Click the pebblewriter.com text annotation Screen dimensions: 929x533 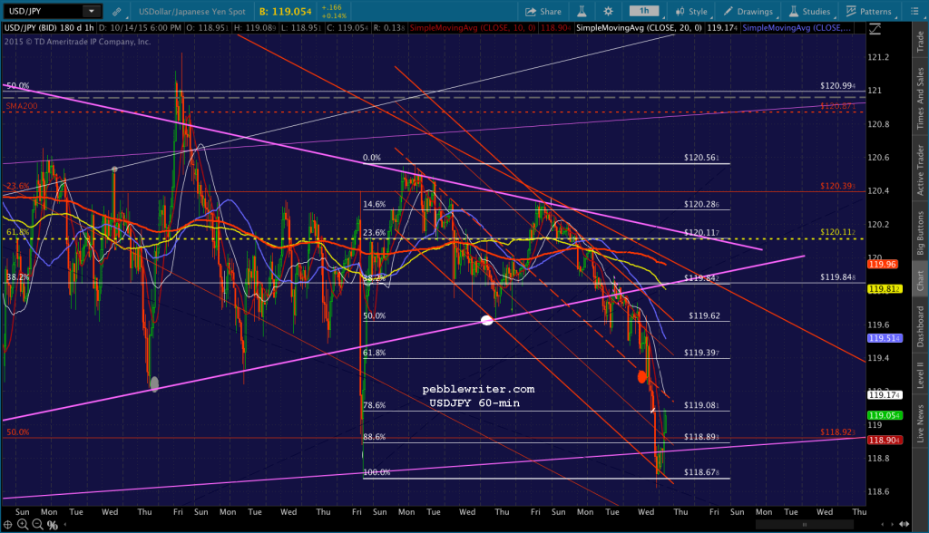478,389
